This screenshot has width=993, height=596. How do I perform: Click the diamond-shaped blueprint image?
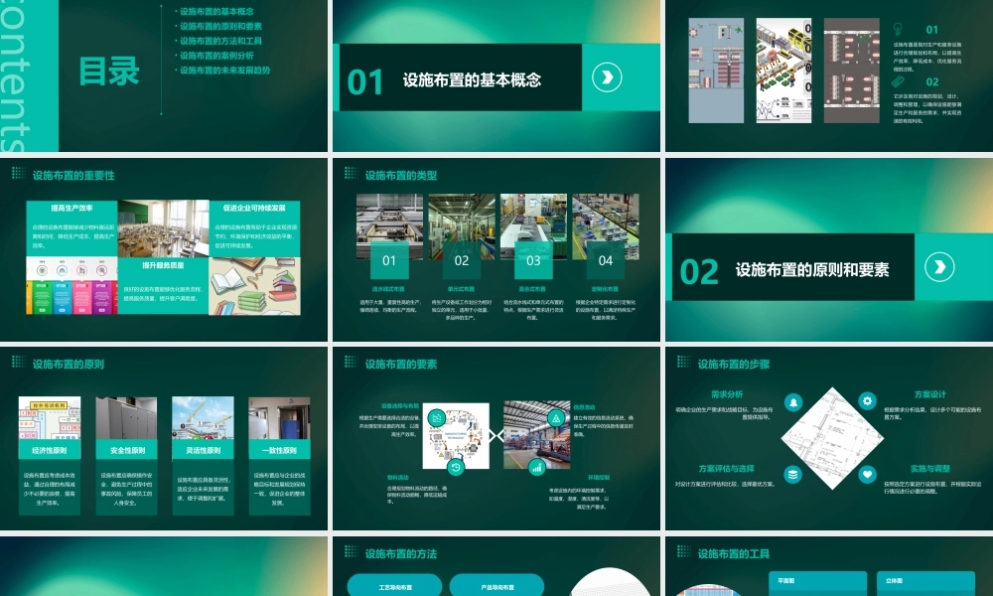[x=831, y=438]
